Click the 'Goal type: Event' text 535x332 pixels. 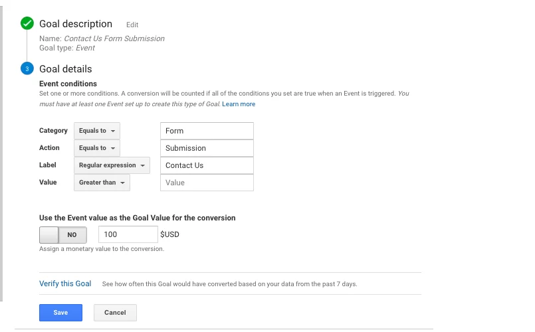67,48
